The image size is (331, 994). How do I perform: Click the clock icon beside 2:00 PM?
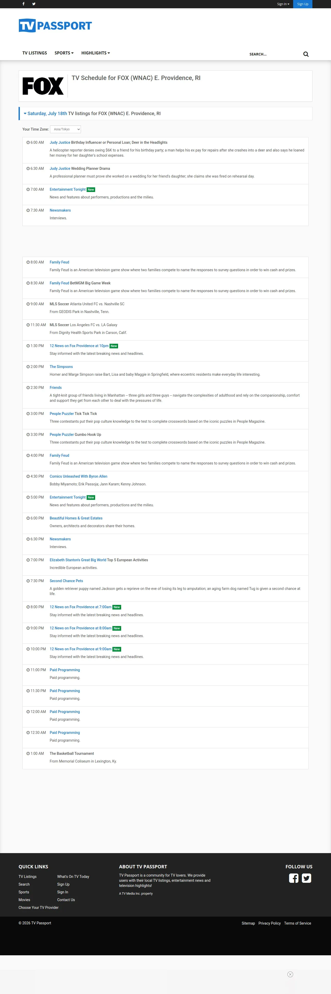(28, 367)
